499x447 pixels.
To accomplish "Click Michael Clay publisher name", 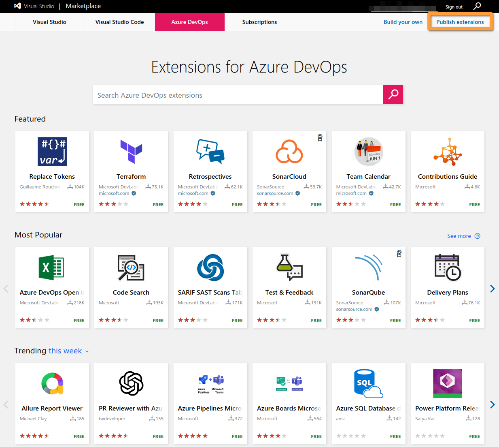I will click(x=33, y=419).
